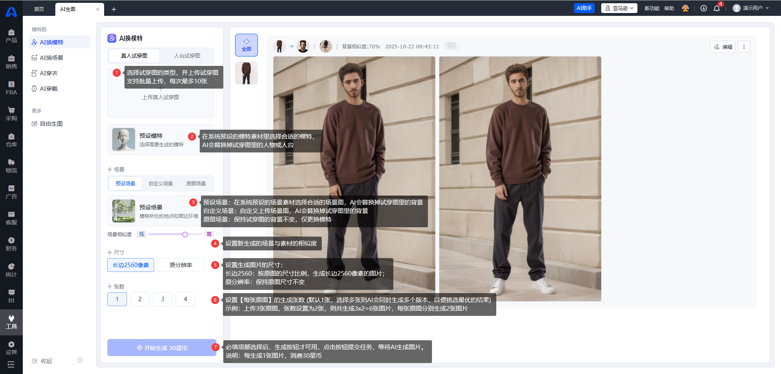Open the 工具 sidebar section
The width and height of the screenshot is (781, 374).
[11, 322]
